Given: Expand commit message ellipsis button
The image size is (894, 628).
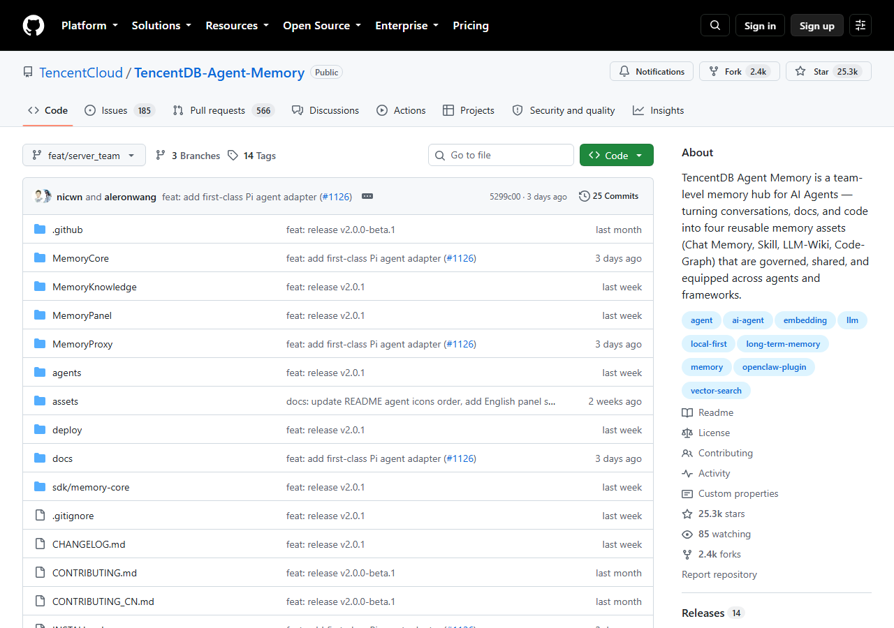Looking at the screenshot, I should click(x=367, y=197).
